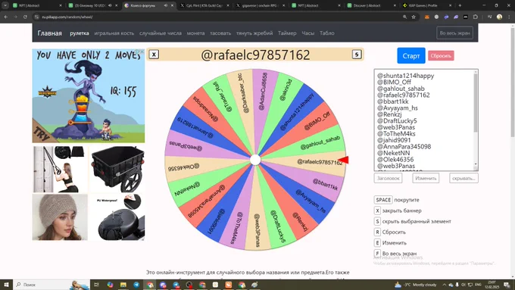Click the SPACE key hint

(x=383, y=200)
